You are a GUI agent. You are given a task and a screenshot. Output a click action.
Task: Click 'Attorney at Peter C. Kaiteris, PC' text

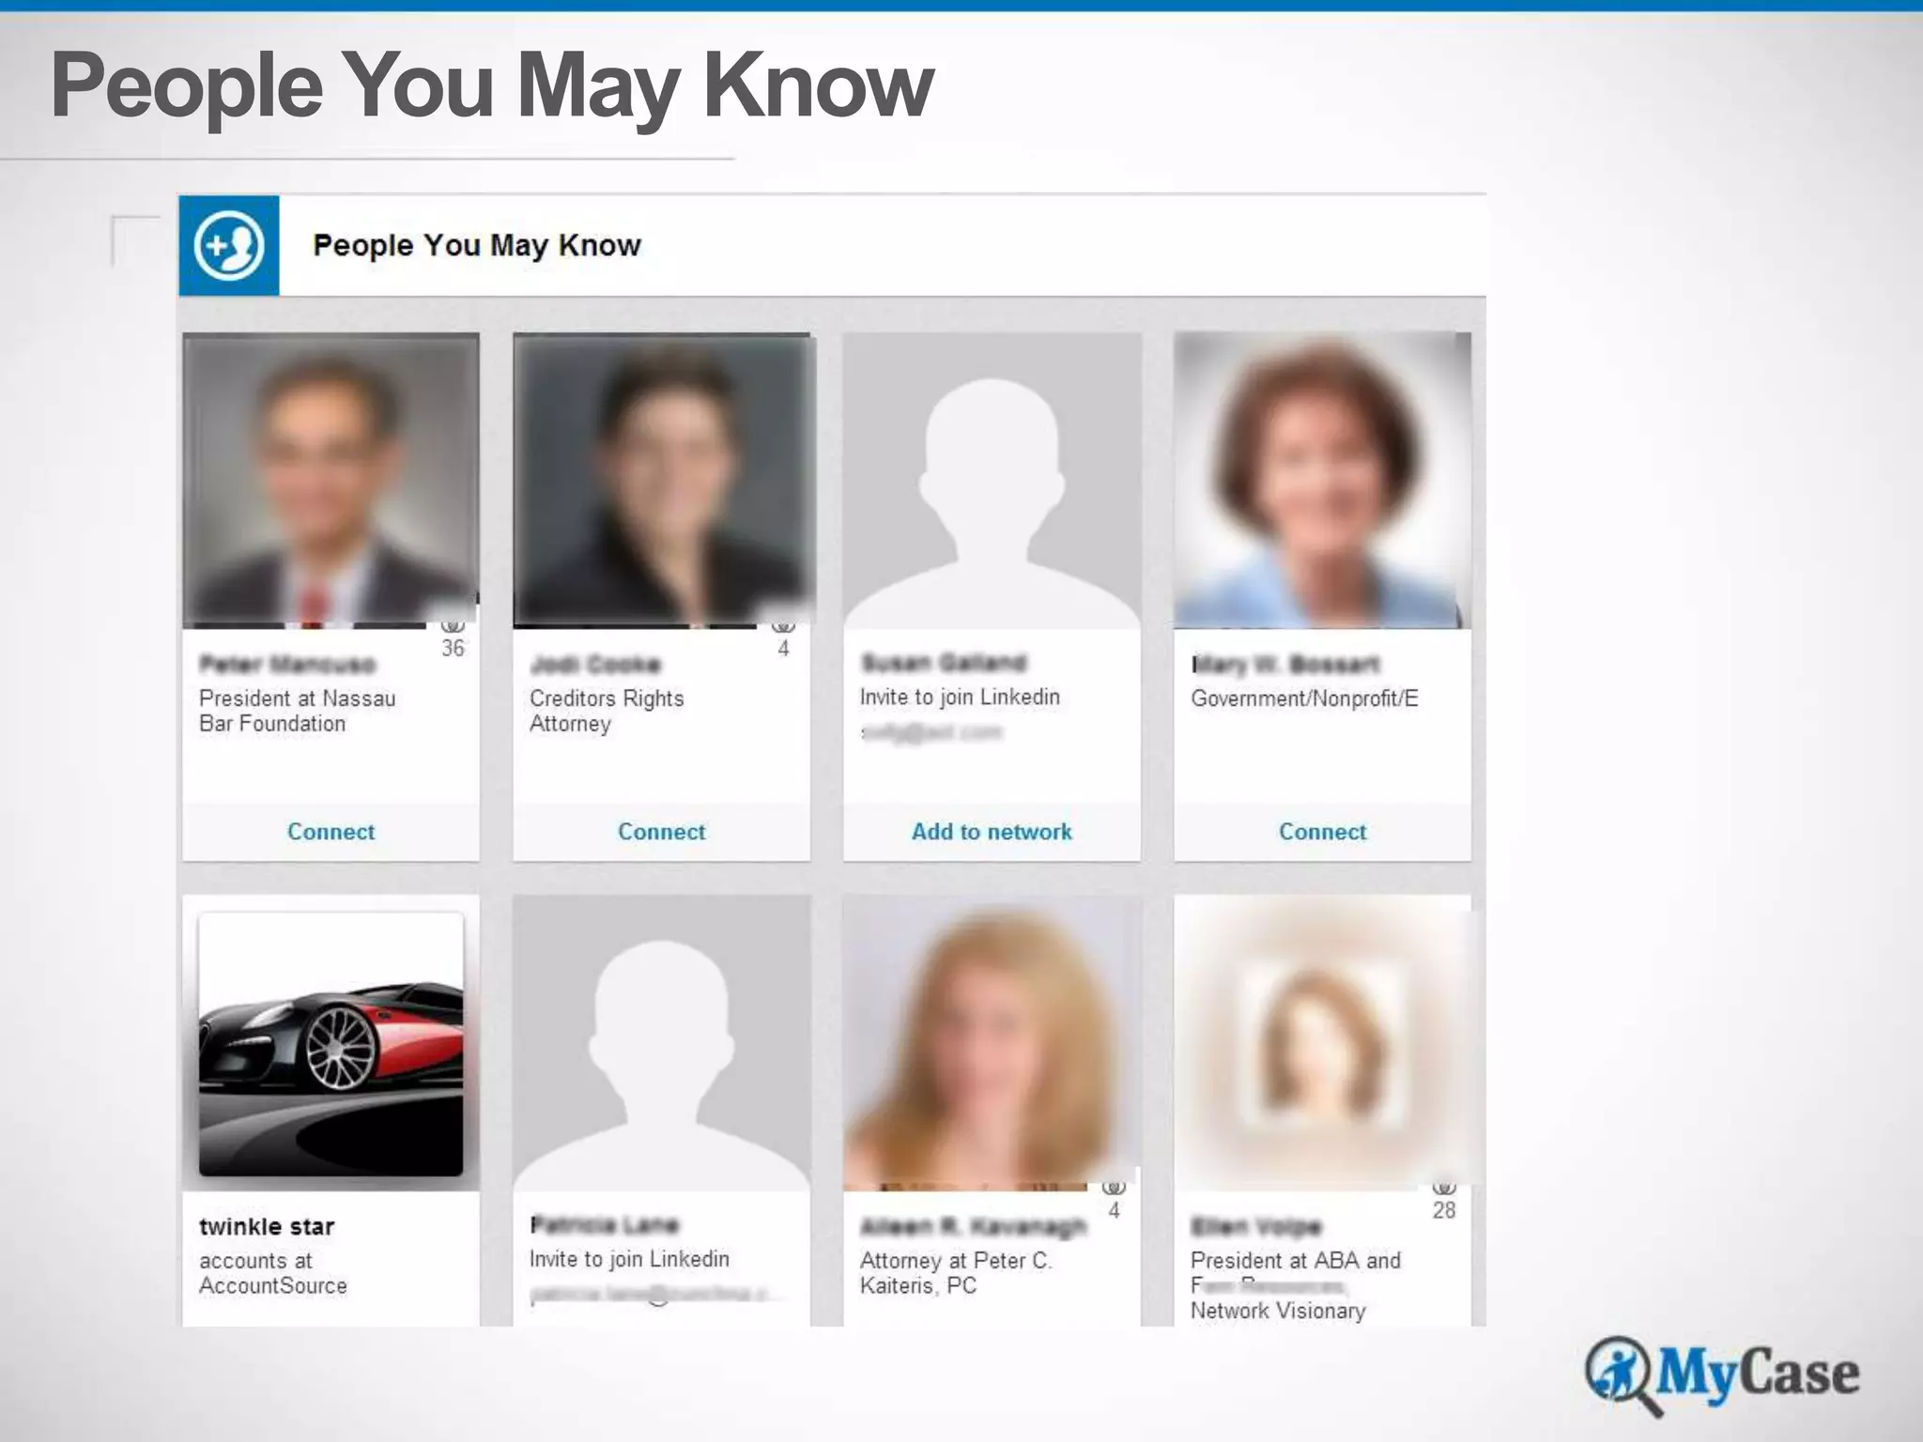(x=956, y=1273)
